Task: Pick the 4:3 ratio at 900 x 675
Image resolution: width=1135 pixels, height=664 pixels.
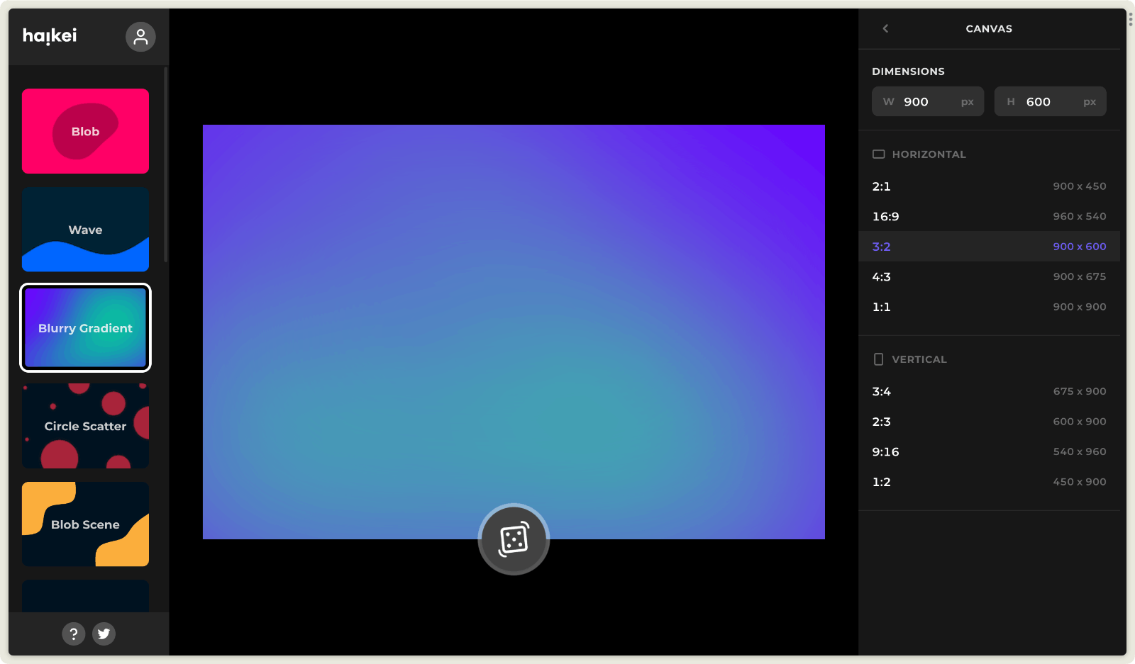Action: click(x=989, y=276)
